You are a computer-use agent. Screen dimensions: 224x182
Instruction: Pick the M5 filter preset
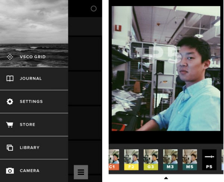pos(190,160)
